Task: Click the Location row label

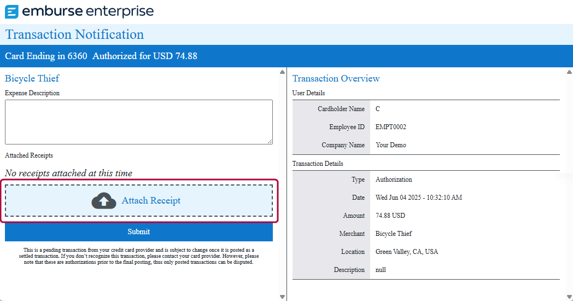Action: pos(353,252)
